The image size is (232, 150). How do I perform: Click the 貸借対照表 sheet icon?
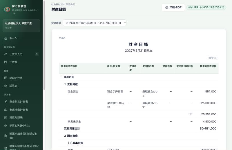point(6,118)
